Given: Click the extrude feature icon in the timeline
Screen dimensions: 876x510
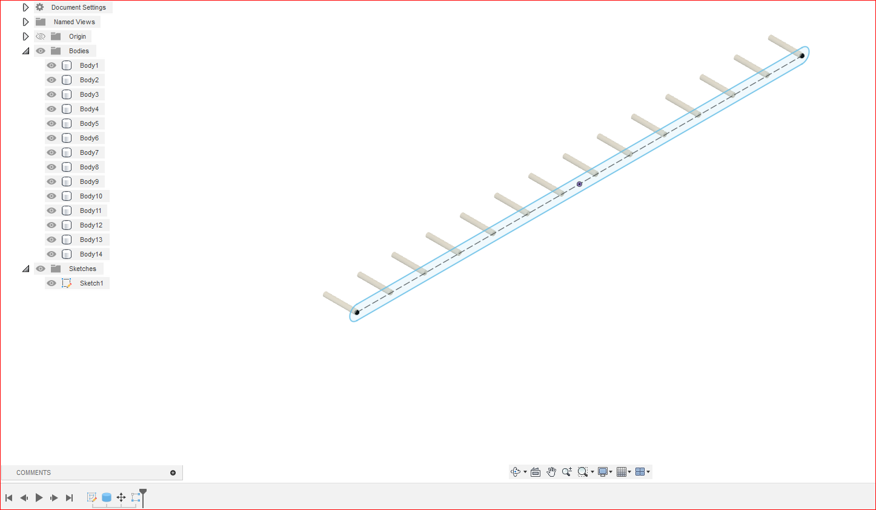Looking at the screenshot, I should pos(107,497).
